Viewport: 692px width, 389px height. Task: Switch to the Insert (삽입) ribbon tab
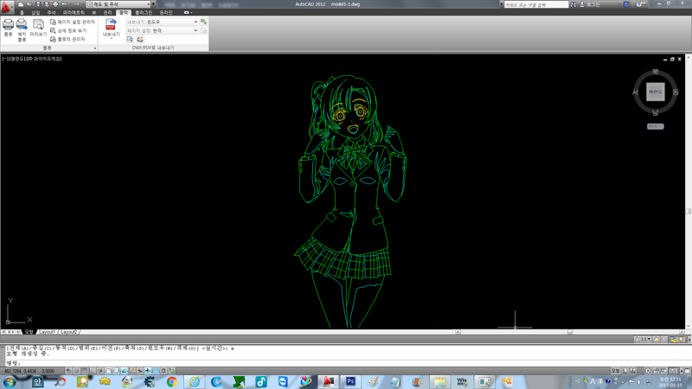click(x=35, y=13)
